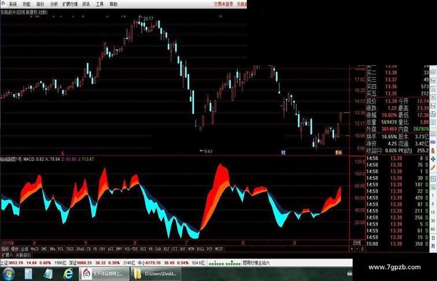Switch indicator to KDJ
Image resolution: width=437 pixels, height=281 pixels.
tap(166, 249)
